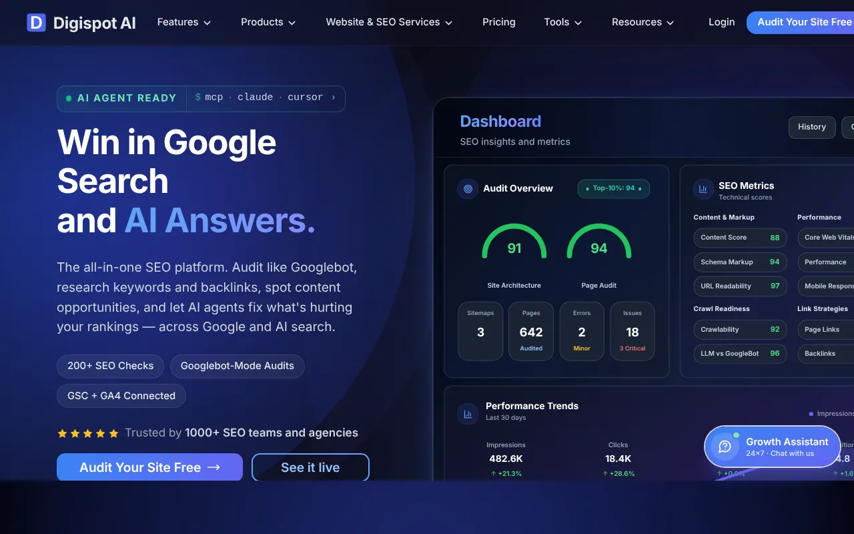
Task: Click the 482.6K impressions value
Action: 506,459
